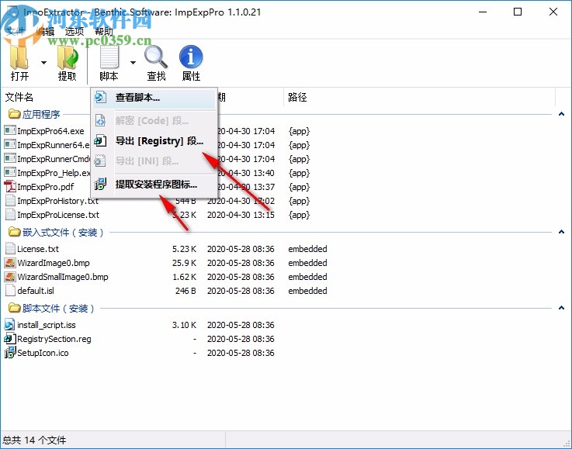Image resolution: width=572 pixels, height=449 pixels.
Task: Select the 应用程序 group header
Action: [x=41, y=115]
